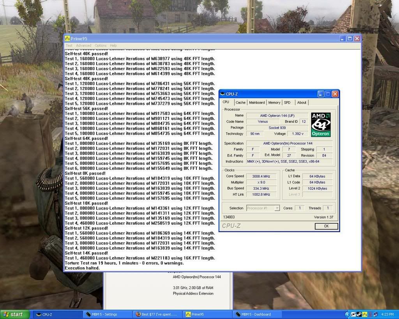Click the HT Link value '1002.8 MHz'
Image resolution: width=399 pixels, height=319 pixels.
point(261,195)
